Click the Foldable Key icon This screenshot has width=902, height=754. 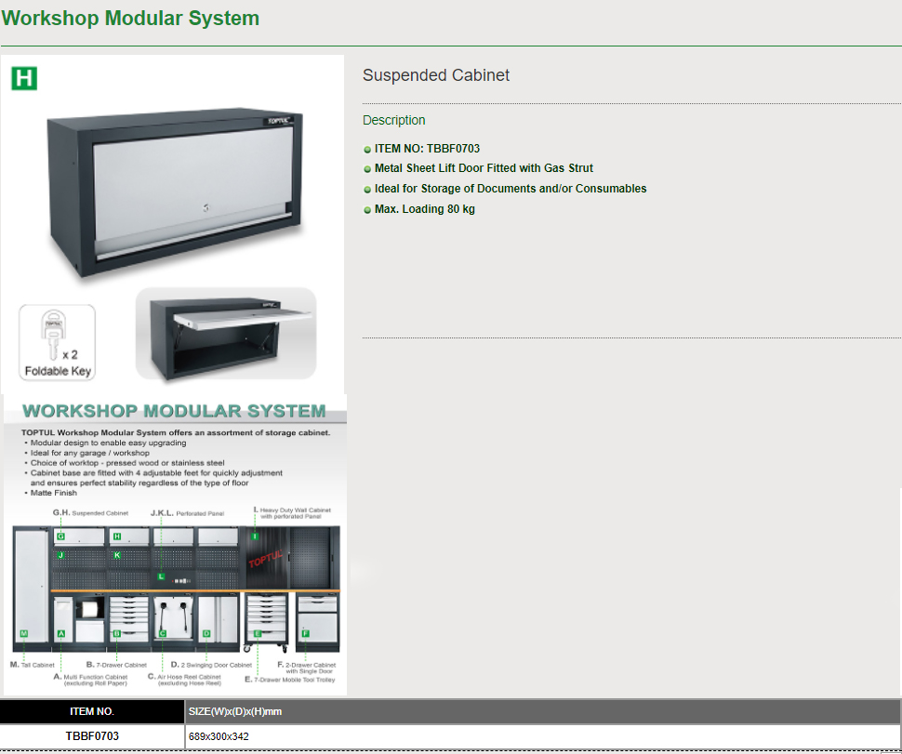click(58, 341)
